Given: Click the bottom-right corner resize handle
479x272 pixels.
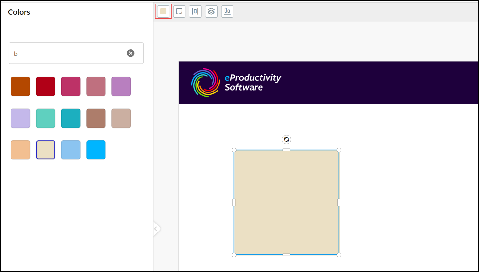Looking at the screenshot, I should click(x=339, y=255).
